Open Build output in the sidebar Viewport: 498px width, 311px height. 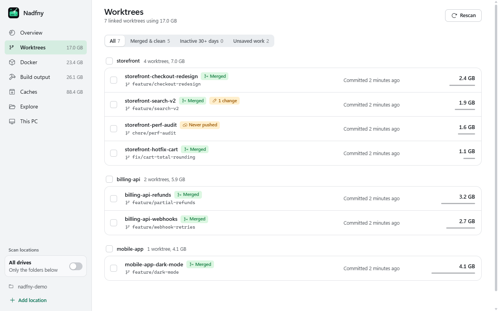46,77
